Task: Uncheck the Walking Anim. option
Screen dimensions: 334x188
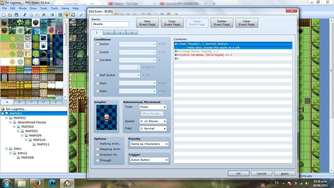Action: pyautogui.click(x=98, y=144)
